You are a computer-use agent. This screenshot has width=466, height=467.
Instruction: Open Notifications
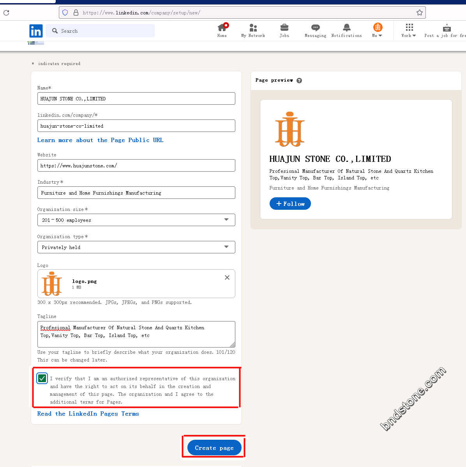coord(347,30)
